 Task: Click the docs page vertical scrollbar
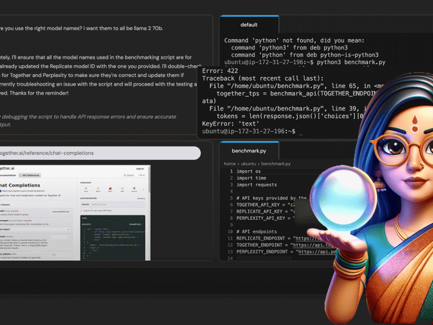pyautogui.click(x=149, y=212)
